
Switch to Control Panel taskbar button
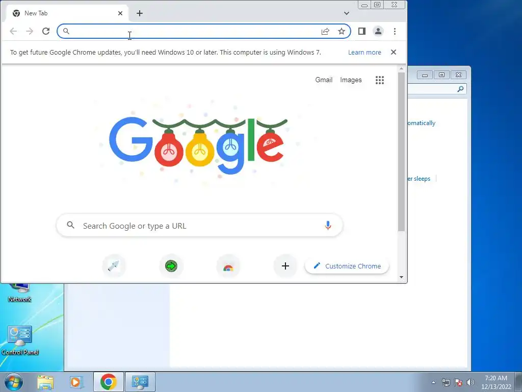140,382
